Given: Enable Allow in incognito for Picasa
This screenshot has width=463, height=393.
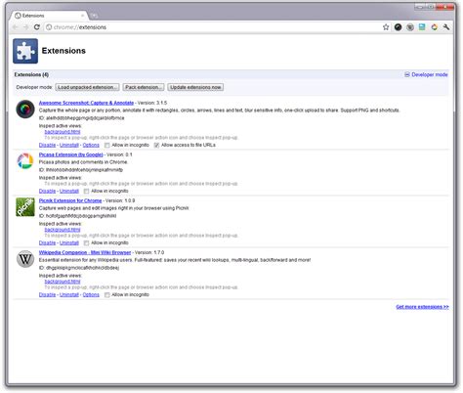Looking at the screenshot, I should pyautogui.click(x=86, y=192).
